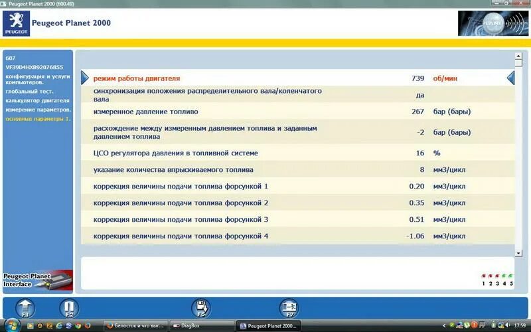Click the scrollbar down arrow
The image size is (531, 332).
click(518, 253)
